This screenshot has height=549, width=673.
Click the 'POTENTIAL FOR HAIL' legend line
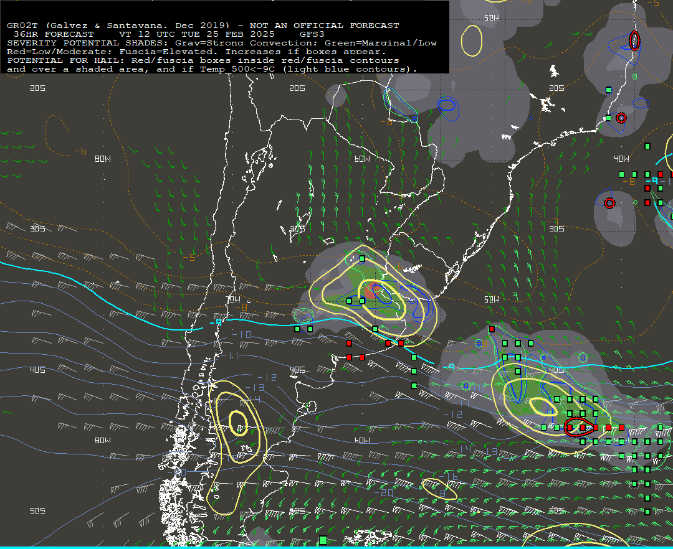tap(203, 60)
